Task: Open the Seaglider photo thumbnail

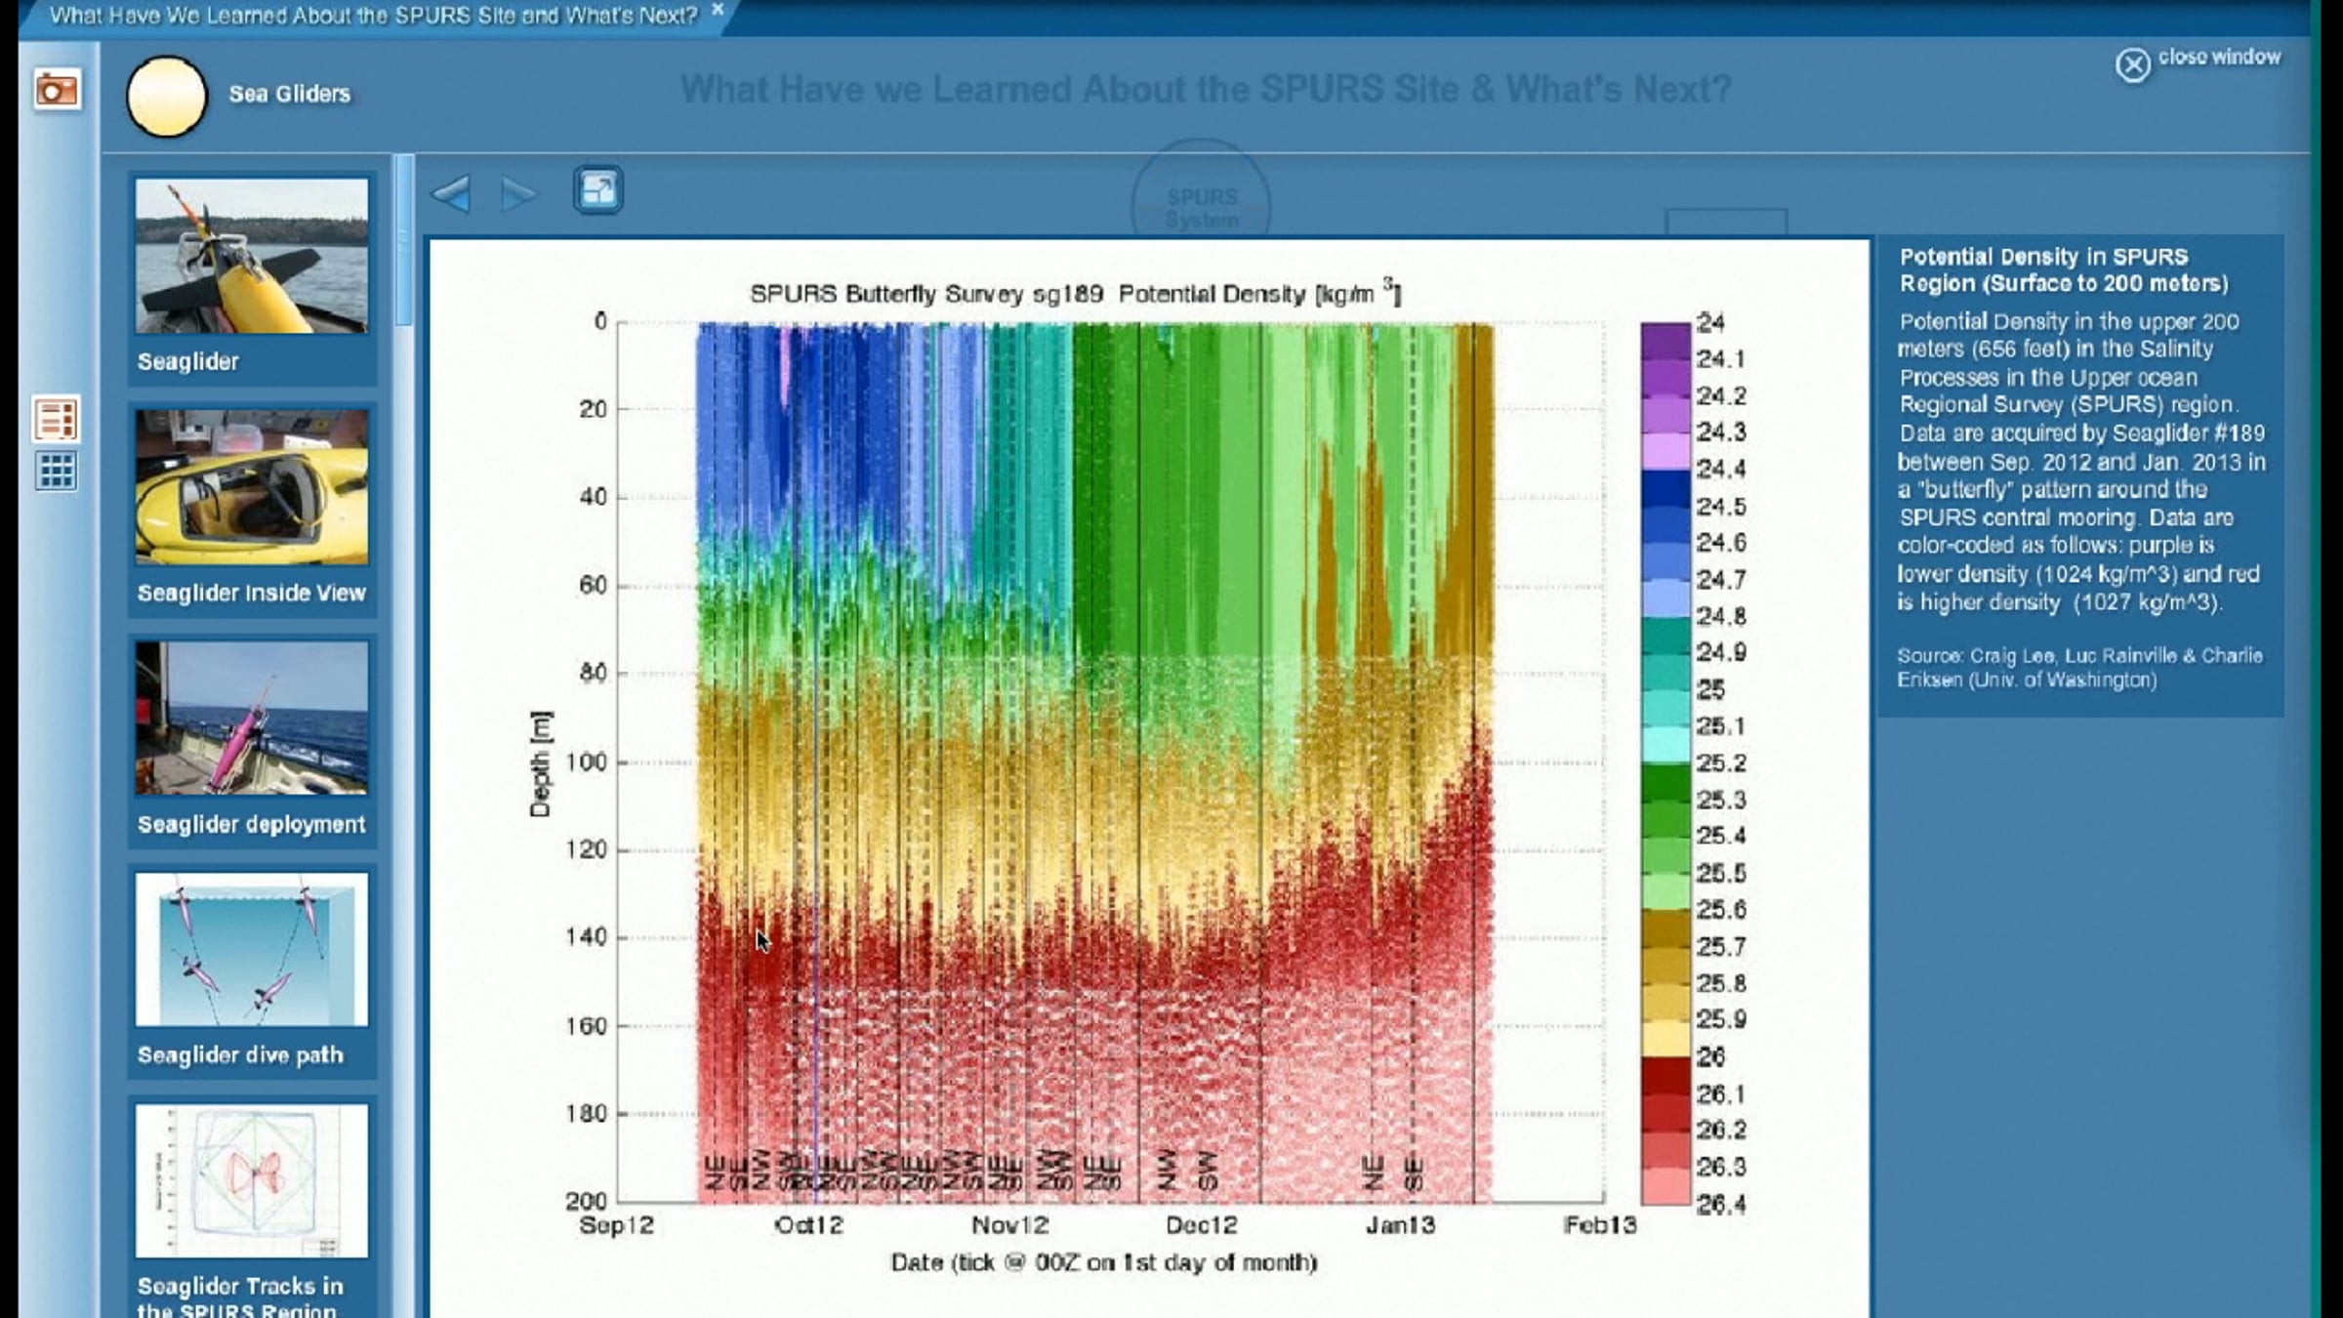Action: 252,256
